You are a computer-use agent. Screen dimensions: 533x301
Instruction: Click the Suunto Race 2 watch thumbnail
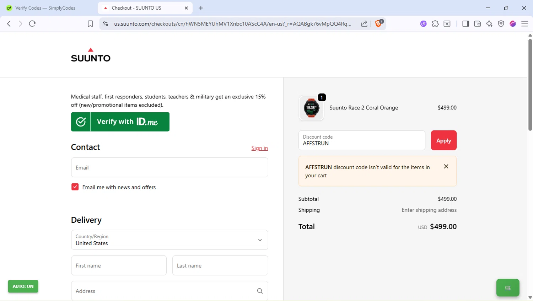(311, 108)
